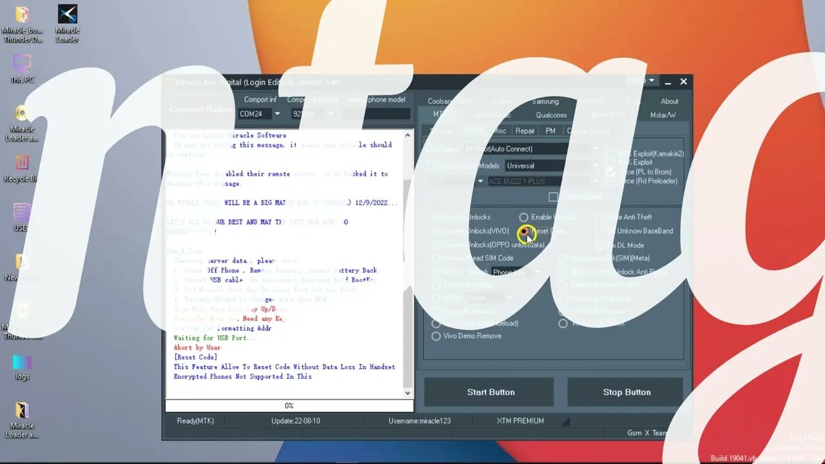This screenshot has height=464, width=825.
Task: Tick the Select Brand/Models checkbox
Action: (431, 166)
